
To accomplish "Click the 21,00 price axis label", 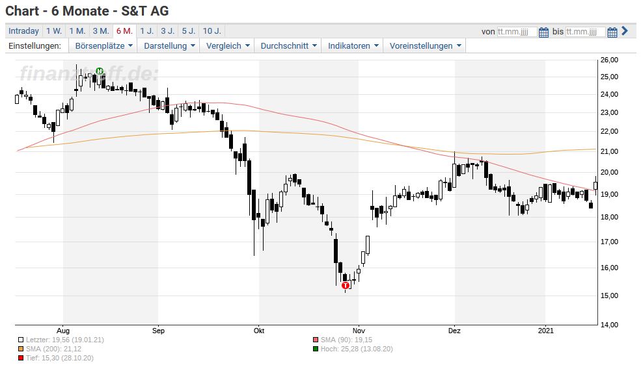I will [609, 151].
